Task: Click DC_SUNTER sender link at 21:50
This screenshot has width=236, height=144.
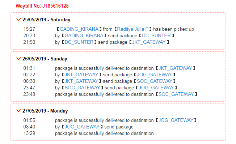Action: point(79,42)
